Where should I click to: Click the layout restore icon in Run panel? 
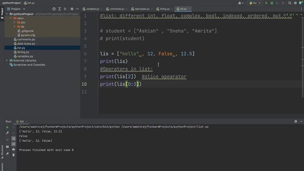coord(8,147)
